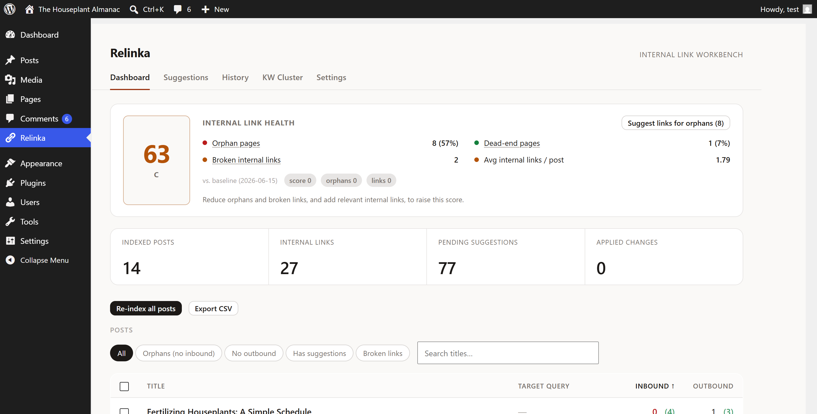Click the WordPress logo icon
This screenshot has width=817, height=414.
point(10,9)
